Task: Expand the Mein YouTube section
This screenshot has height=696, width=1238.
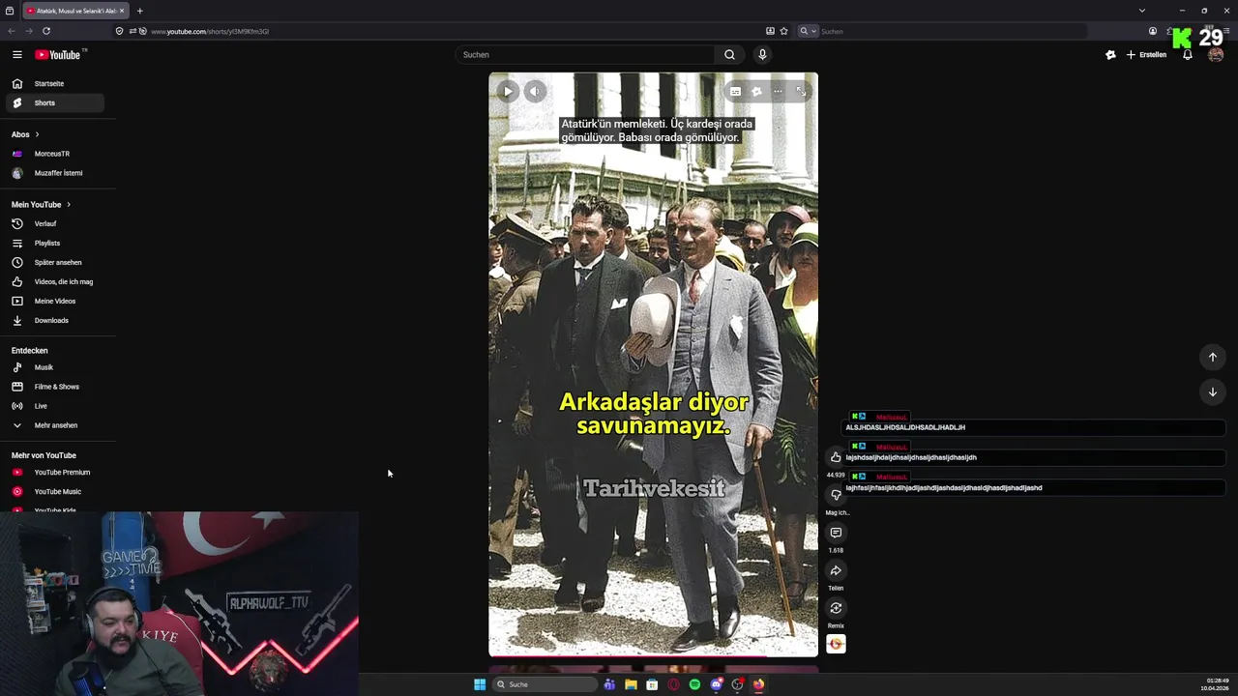Action: click(41, 205)
